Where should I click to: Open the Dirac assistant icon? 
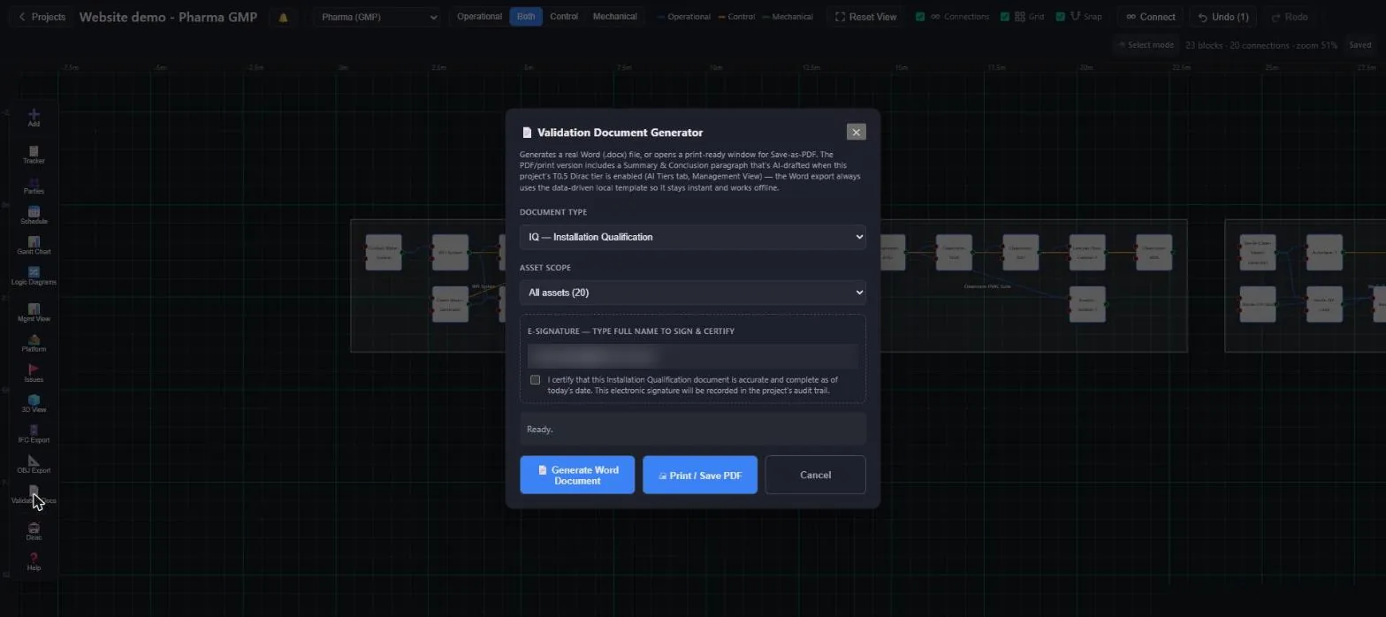(x=34, y=531)
